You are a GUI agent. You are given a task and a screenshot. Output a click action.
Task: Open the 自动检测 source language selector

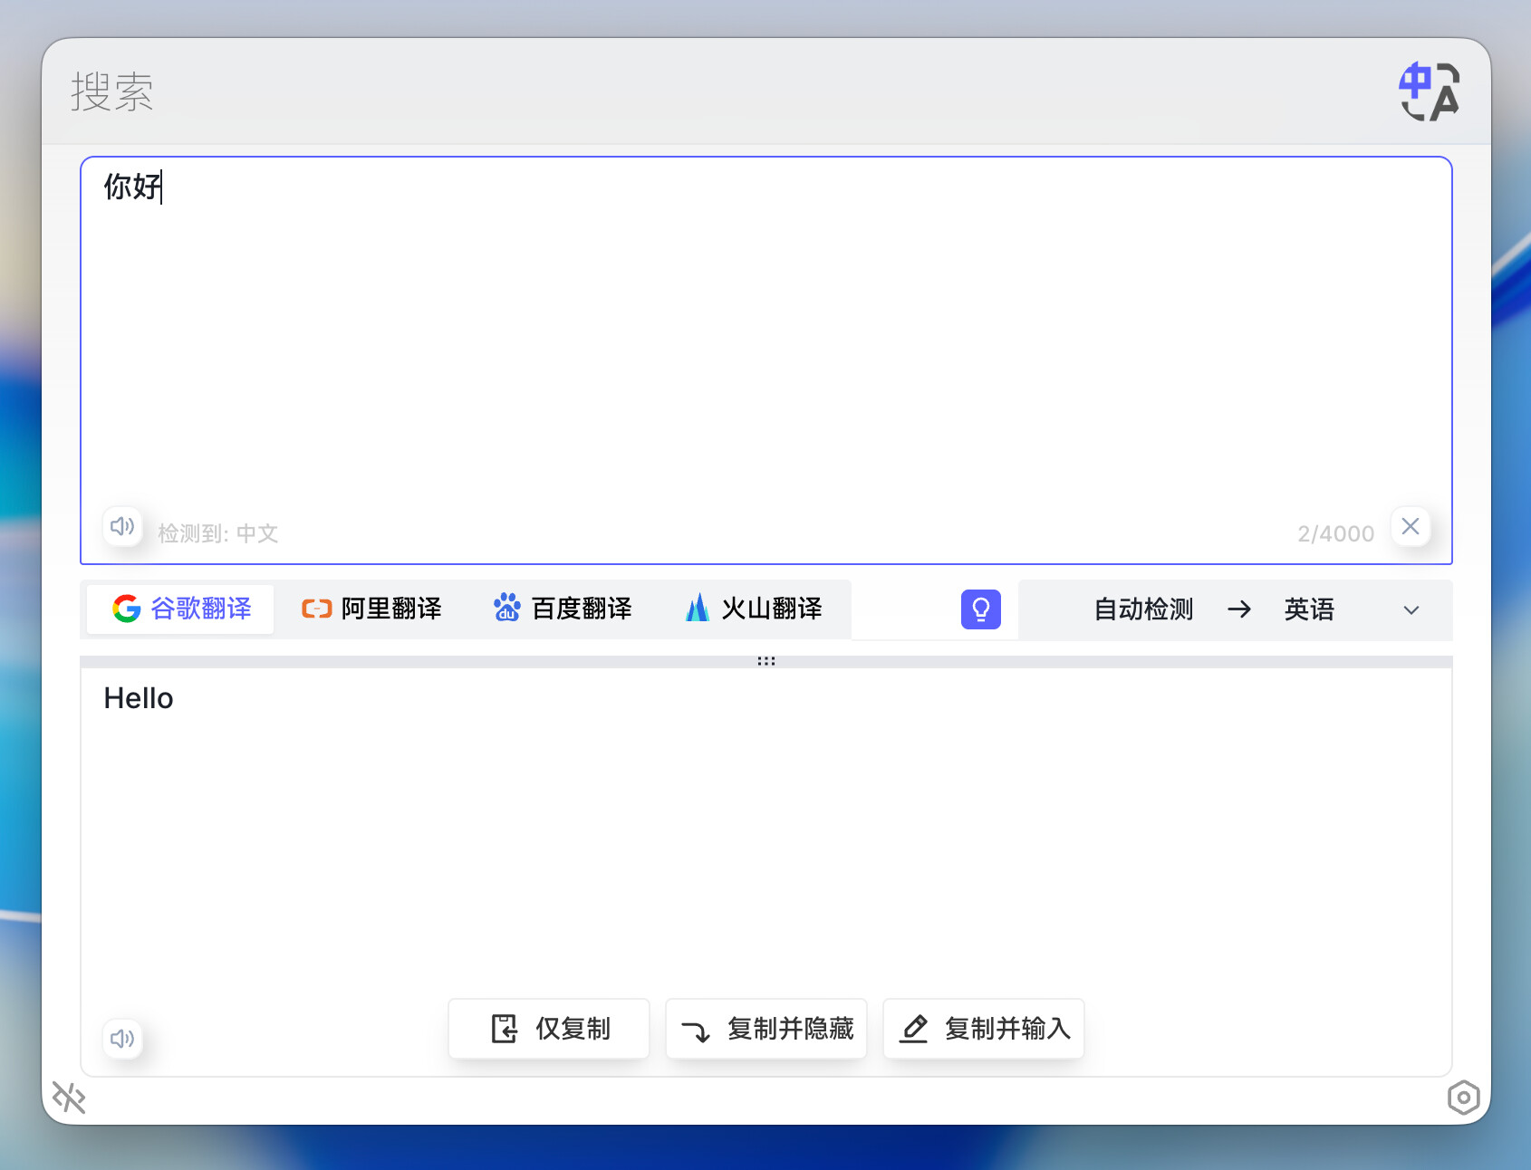[x=1143, y=609]
